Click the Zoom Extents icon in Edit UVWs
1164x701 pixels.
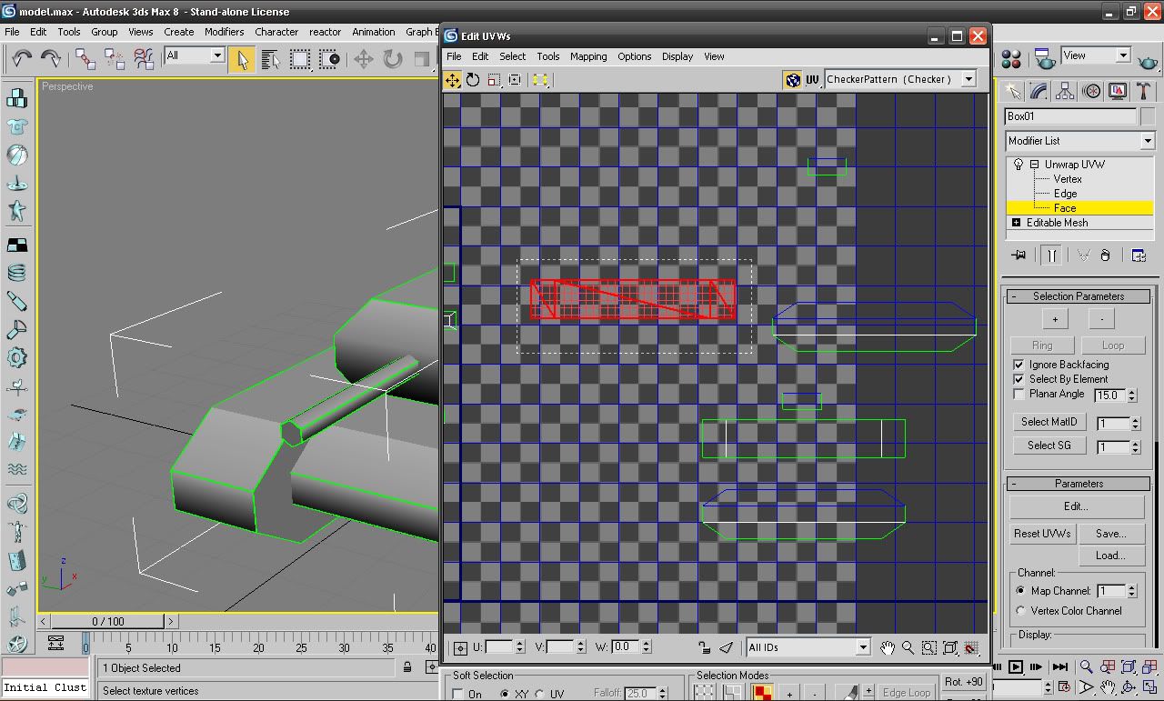(x=949, y=647)
